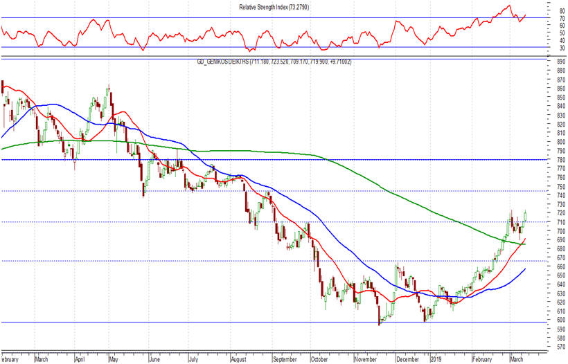Pick the "November" date axis label

[x=366, y=359]
